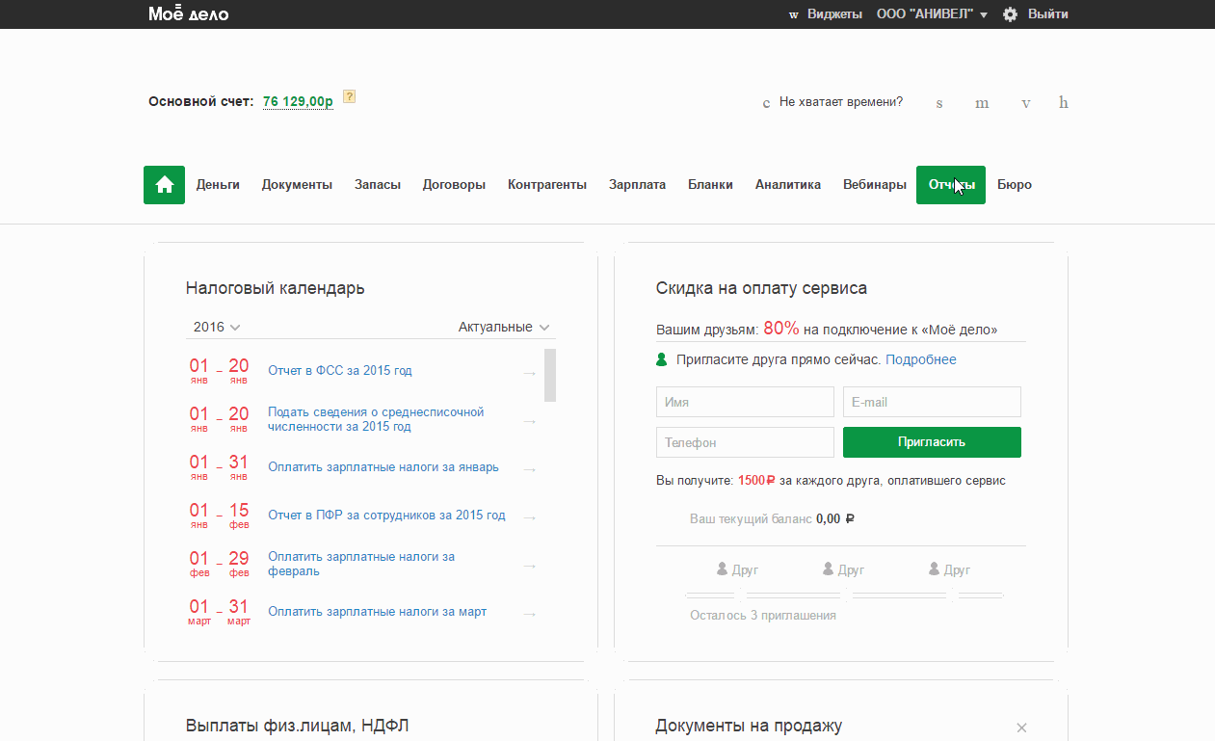1215x741 pixels.
Task: Go to the Зарплата menu section
Action: [637, 185]
